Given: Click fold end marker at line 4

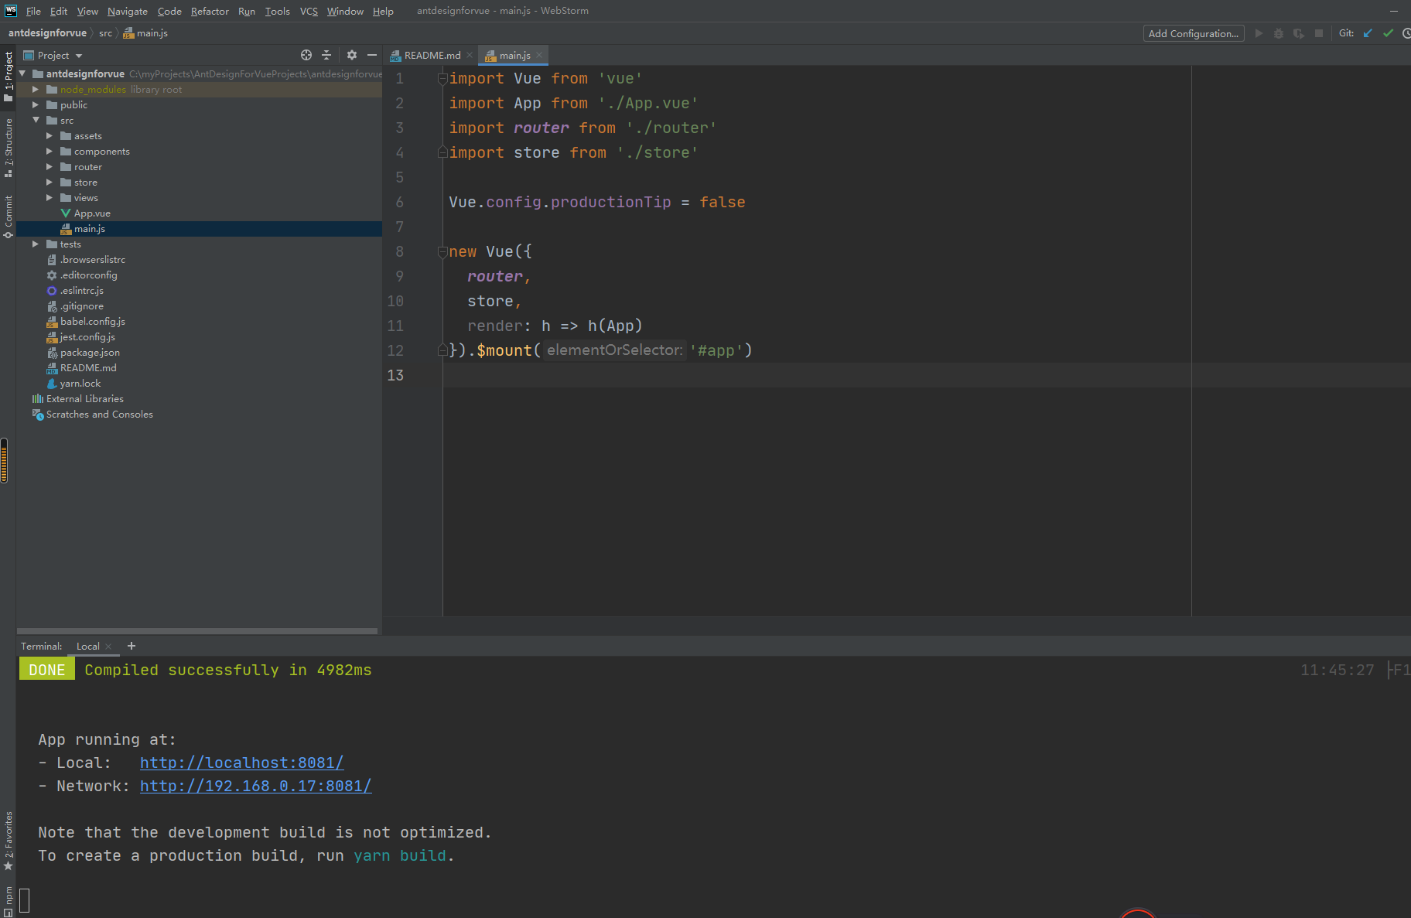Looking at the screenshot, I should coord(442,152).
